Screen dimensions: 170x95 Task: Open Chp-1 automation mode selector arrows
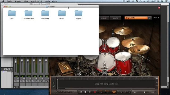(x=21, y=78)
